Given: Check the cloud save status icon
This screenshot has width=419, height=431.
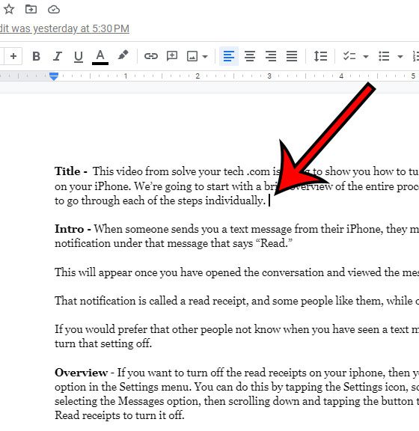Looking at the screenshot, I should click(x=54, y=10).
